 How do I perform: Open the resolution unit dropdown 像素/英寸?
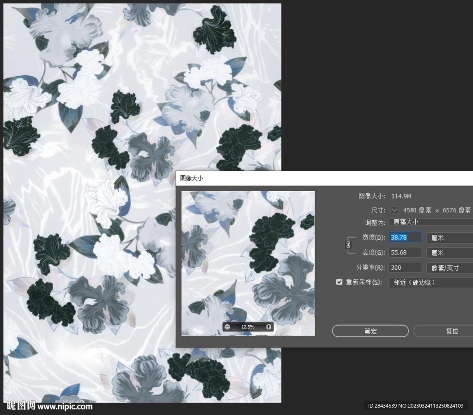(x=449, y=267)
